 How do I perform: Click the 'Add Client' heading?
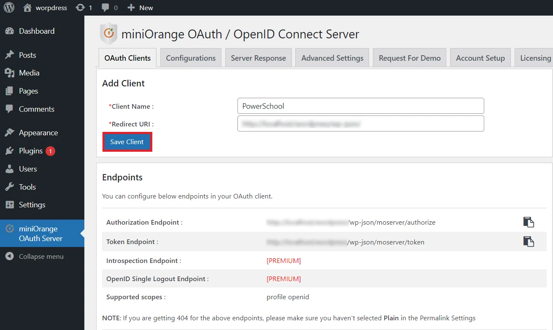click(123, 83)
